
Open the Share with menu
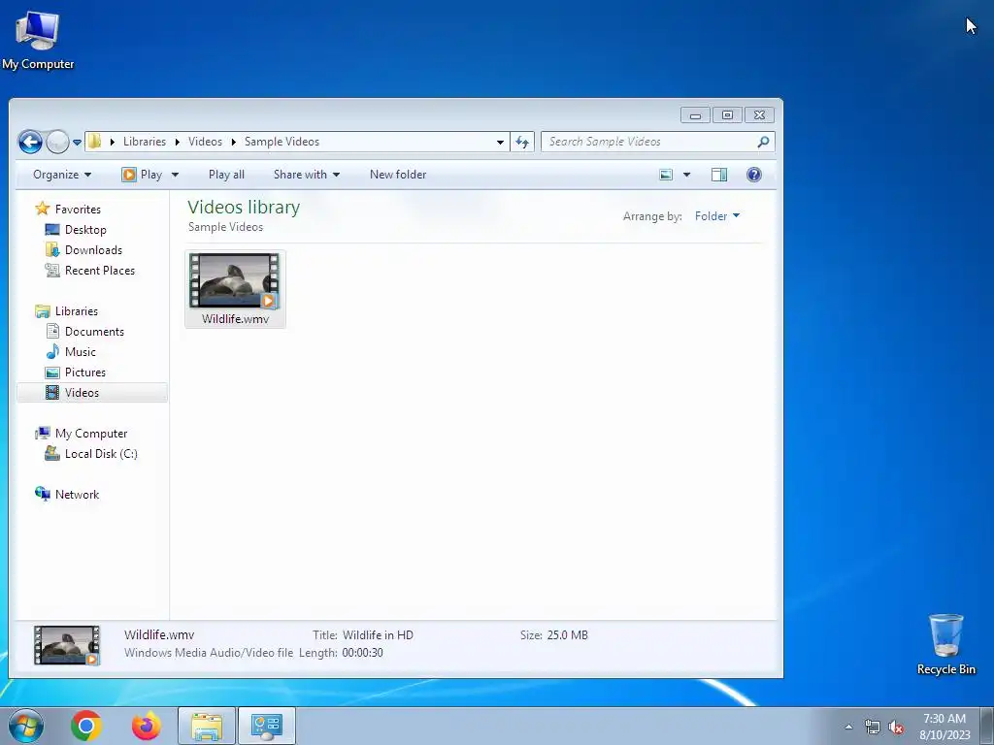(x=306, y=175)
